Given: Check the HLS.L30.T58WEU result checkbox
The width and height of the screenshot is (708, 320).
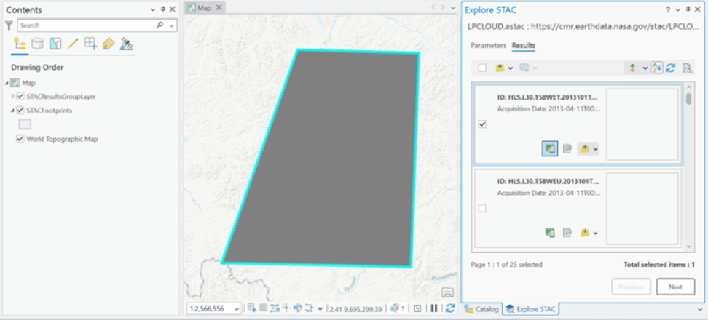Looking at the screenshot, I should [x=483, y=208].
